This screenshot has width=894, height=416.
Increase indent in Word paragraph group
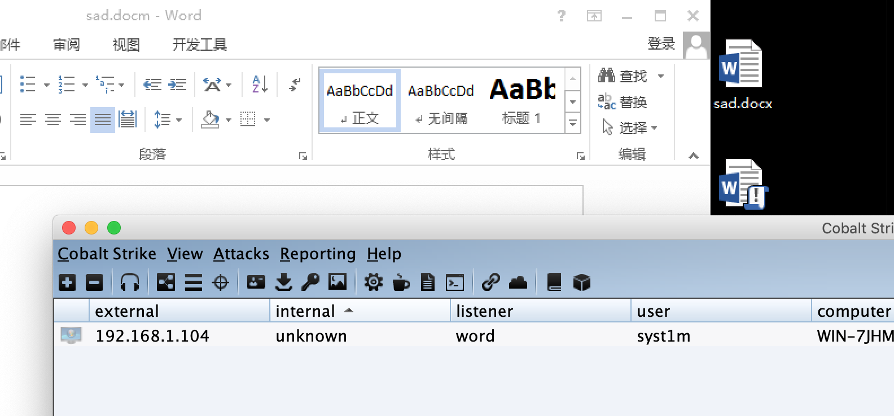click(177, 85)
